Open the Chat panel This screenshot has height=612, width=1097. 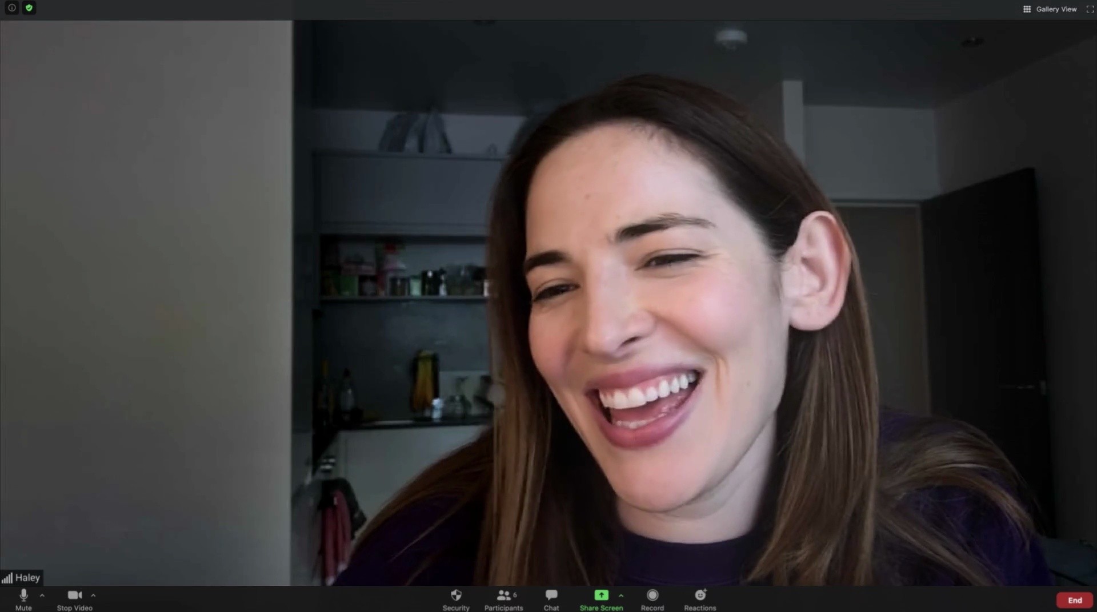pos(551,599)
